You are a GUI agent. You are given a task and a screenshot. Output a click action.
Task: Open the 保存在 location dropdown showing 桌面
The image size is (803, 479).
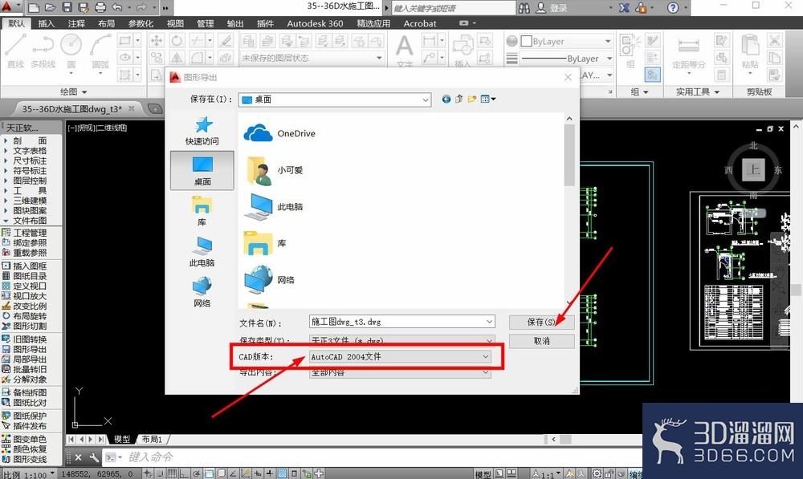[x=334, y=99]
